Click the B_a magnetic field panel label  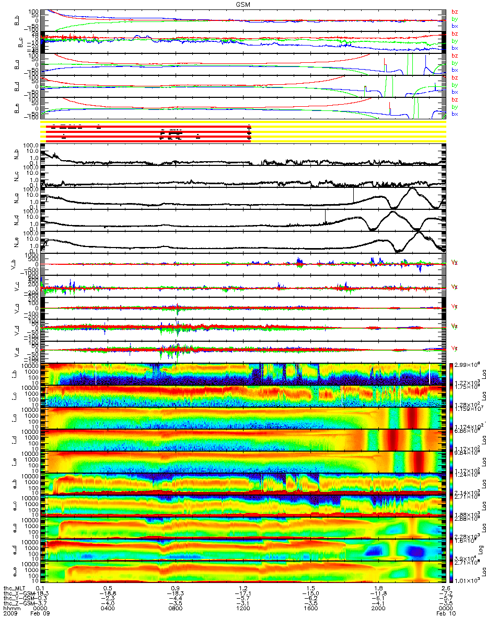16,64
